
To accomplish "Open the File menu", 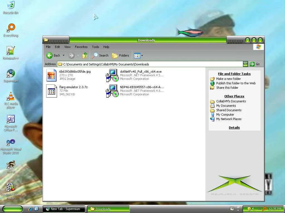I will [48, 47].
